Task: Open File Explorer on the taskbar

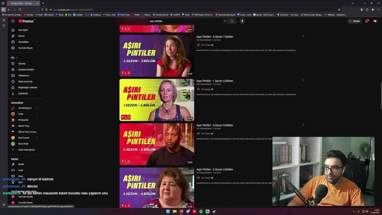Action: [175, 211]
